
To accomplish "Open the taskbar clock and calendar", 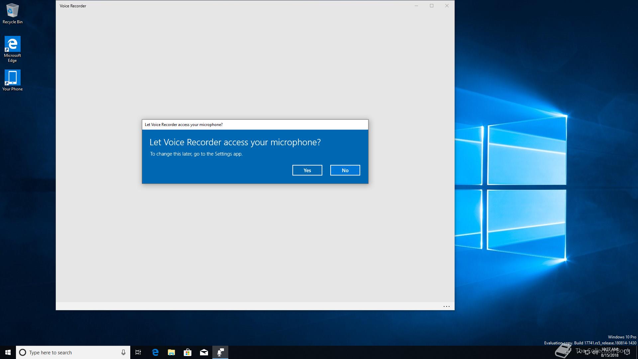I will point(610,353).
